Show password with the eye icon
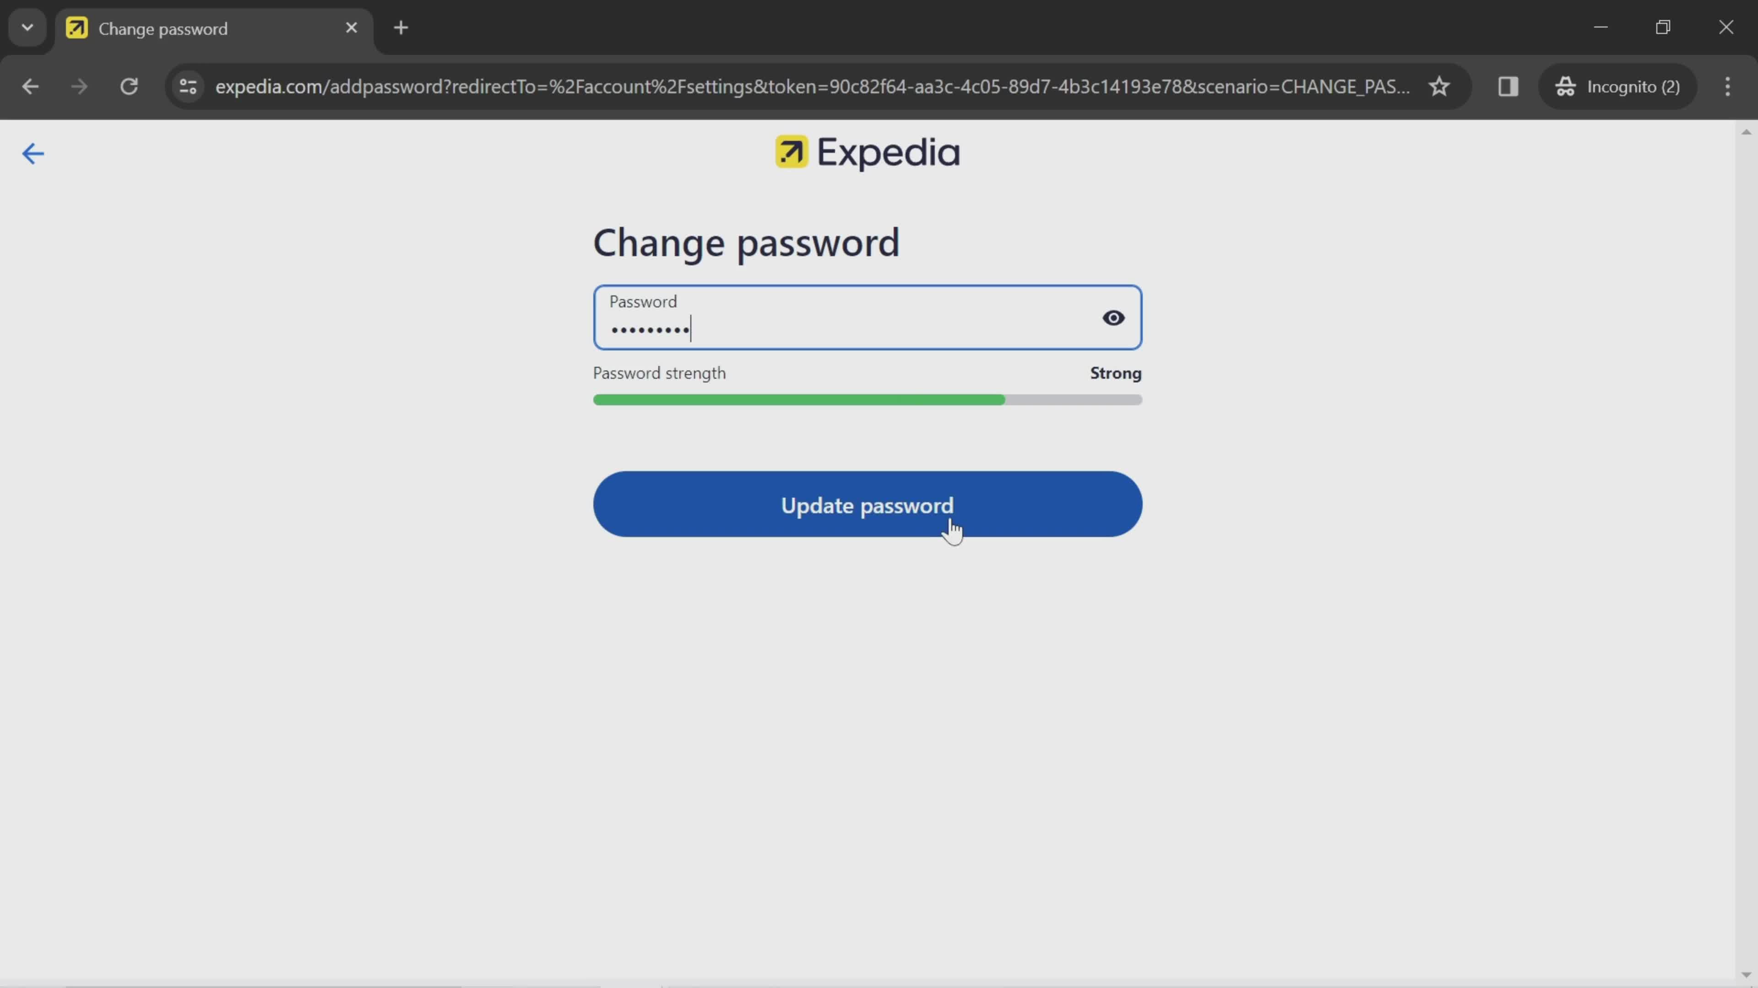The height and width of the screenshot is (988, 1758). pos(1113,318)
